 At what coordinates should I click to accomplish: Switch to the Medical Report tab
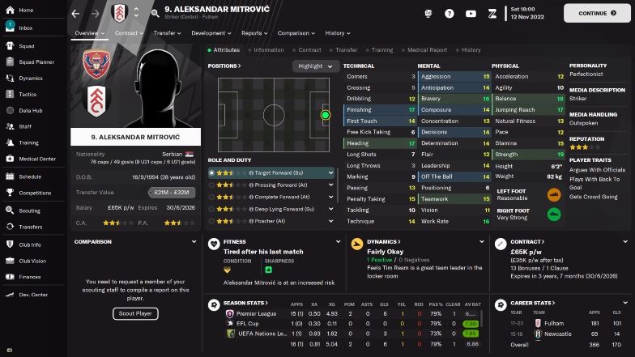click(427, 50)
